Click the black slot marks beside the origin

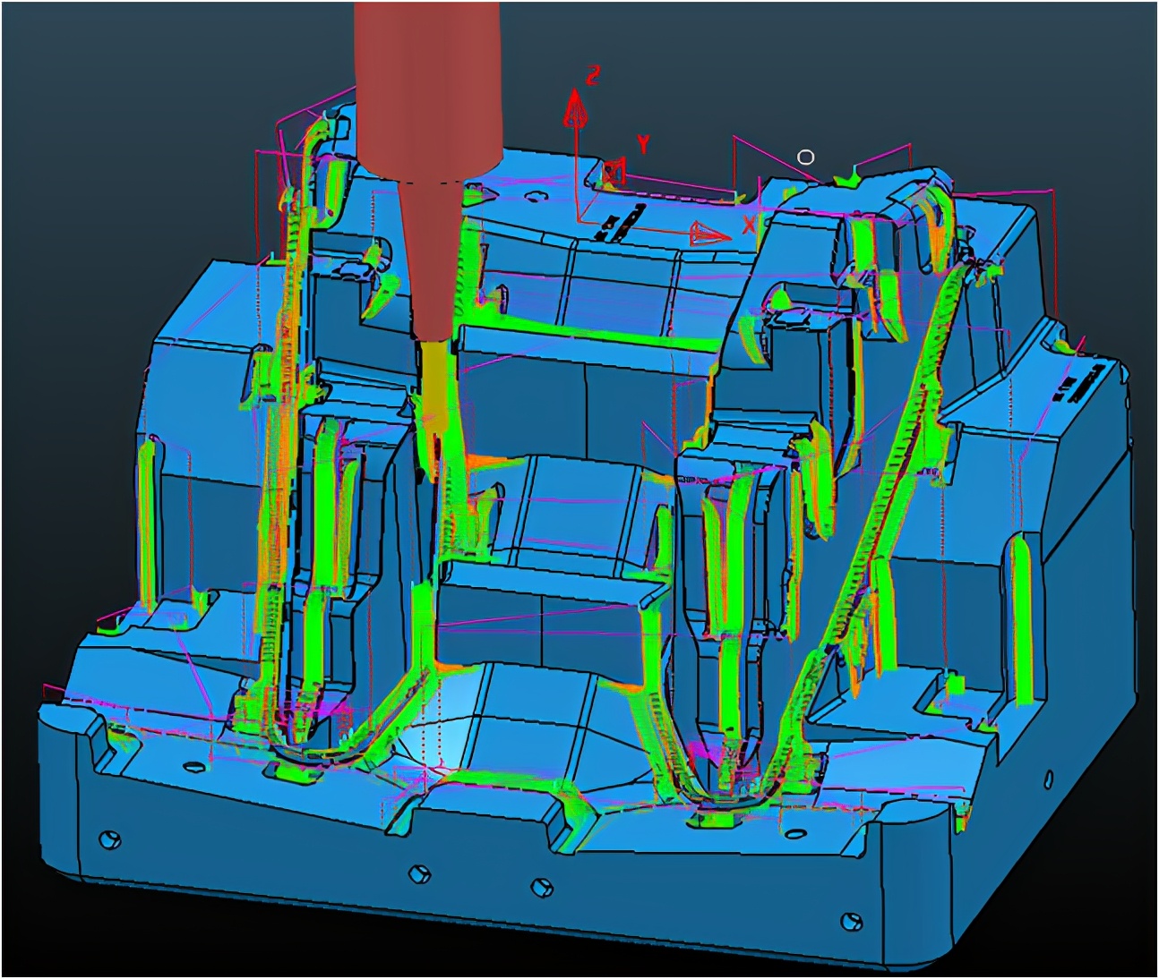618,222
